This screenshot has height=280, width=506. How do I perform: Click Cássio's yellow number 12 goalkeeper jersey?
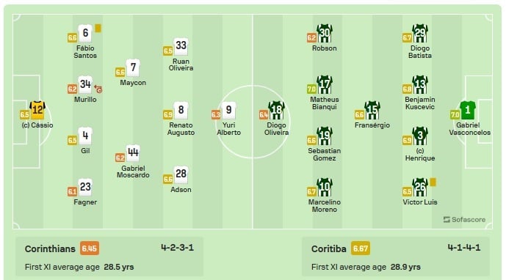point(37,111)
